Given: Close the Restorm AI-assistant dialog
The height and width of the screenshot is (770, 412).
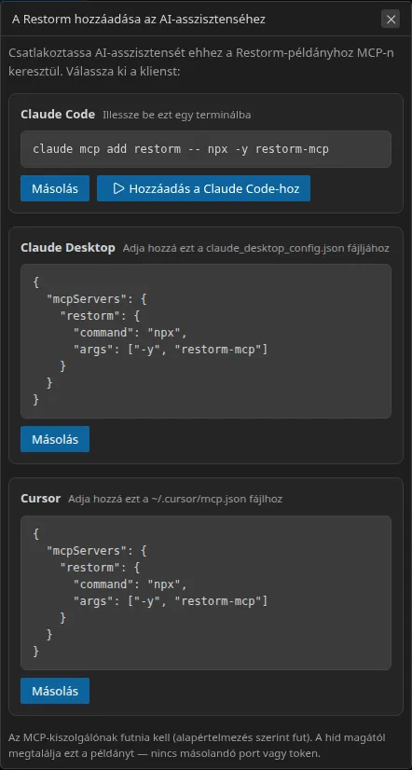Looking at the screenshot, I should click(391, 20).
